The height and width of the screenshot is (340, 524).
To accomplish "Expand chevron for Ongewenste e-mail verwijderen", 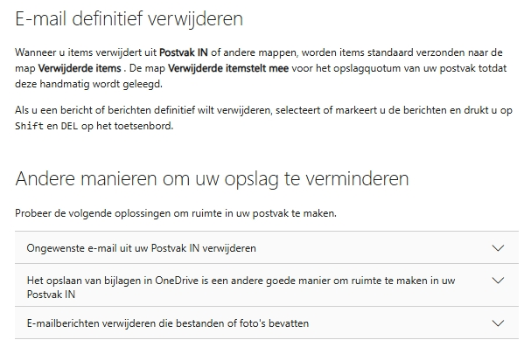I will [498, 248].
